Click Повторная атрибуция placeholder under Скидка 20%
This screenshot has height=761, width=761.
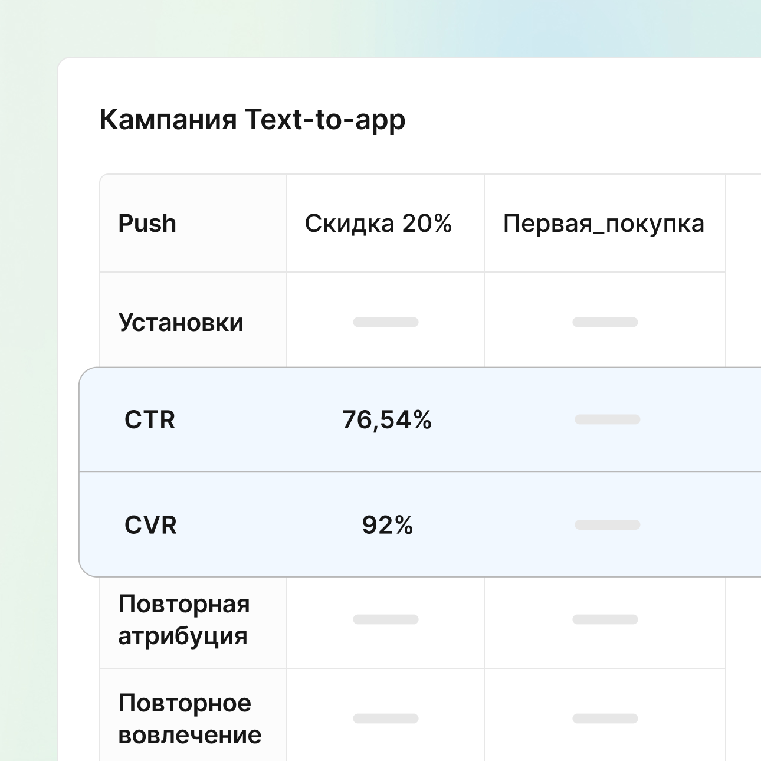tap(386, 619)
